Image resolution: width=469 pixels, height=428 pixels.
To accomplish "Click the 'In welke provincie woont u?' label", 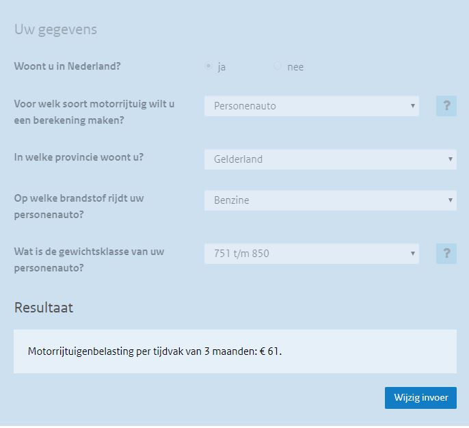I will click(79, 157).
